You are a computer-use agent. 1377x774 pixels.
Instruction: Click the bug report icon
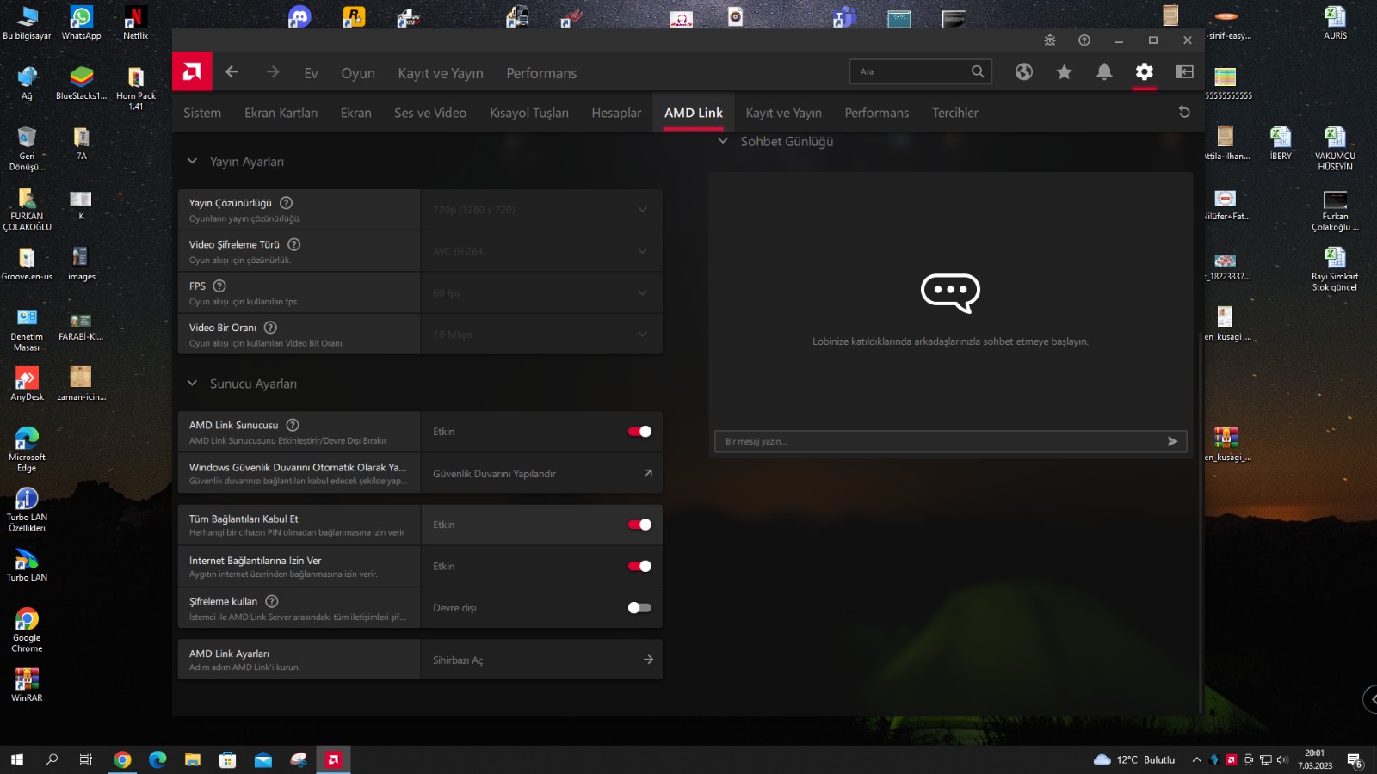(1049, 40)
